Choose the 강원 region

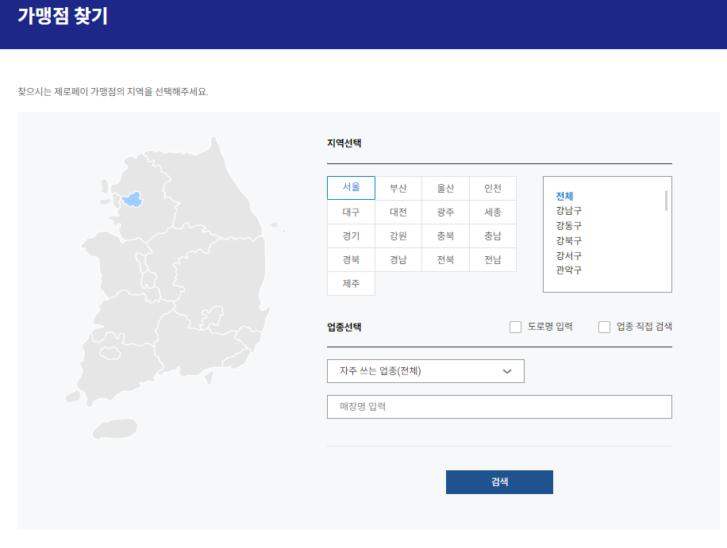(398, 236)
